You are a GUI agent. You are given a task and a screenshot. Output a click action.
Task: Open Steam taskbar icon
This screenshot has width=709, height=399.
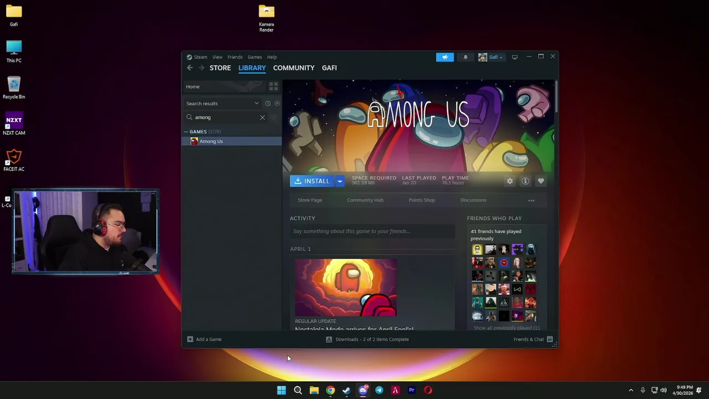(x=346, y=390)
